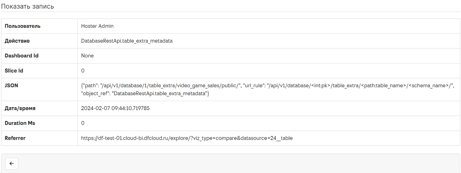Click the Slice Id label
This screenshot has width=461, height=173.
pos(14,71)
